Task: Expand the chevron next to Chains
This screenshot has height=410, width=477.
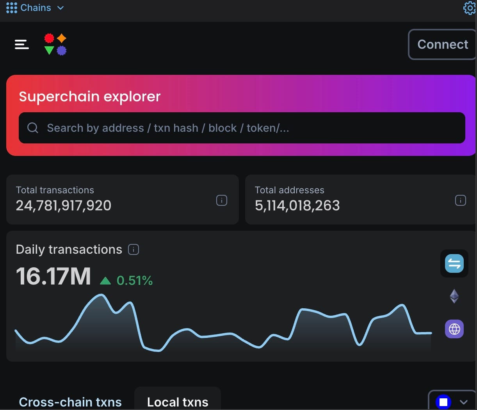Action: pyautogui.click(x=61, y=8)
